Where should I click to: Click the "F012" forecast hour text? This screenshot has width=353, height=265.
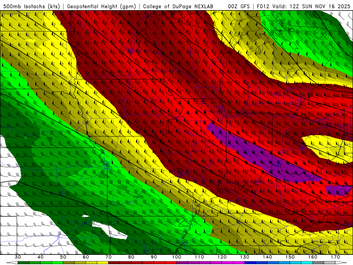(x=263, y=6)
